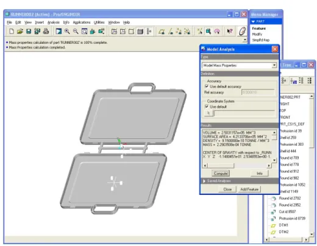Expand the Saved Analyses section
This screenshot has height=246, width=317.
204,181
